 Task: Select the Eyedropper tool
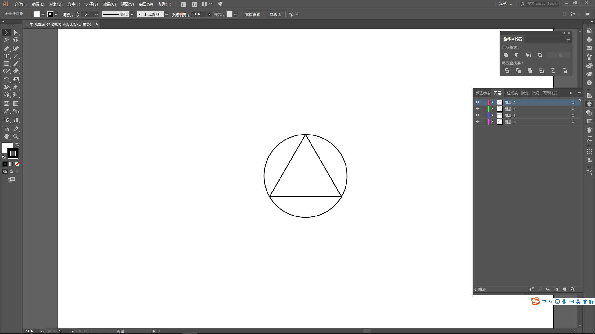pyautogui.click(x=6, y=111)
